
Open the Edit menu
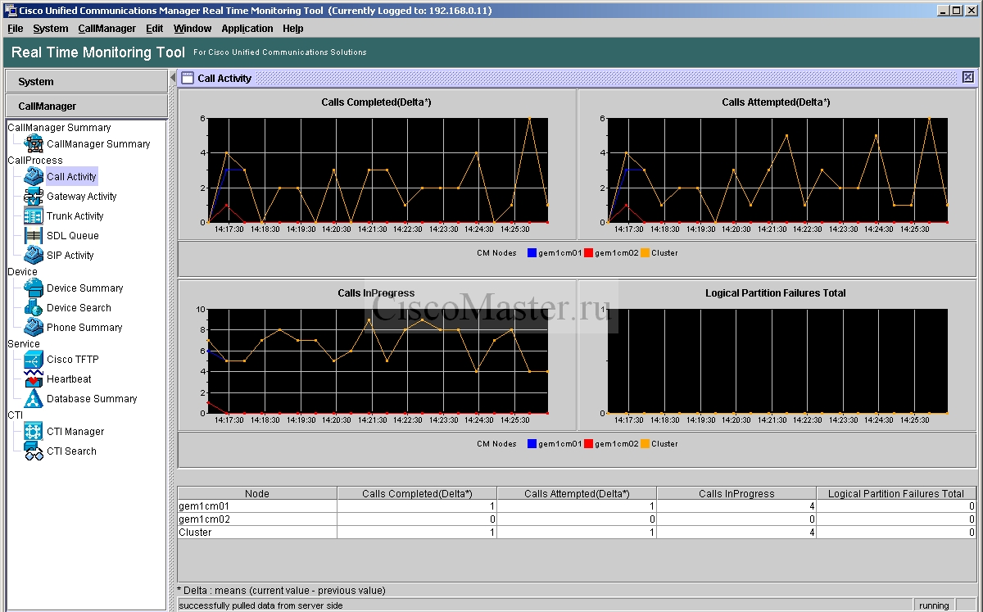coord(155,29)
